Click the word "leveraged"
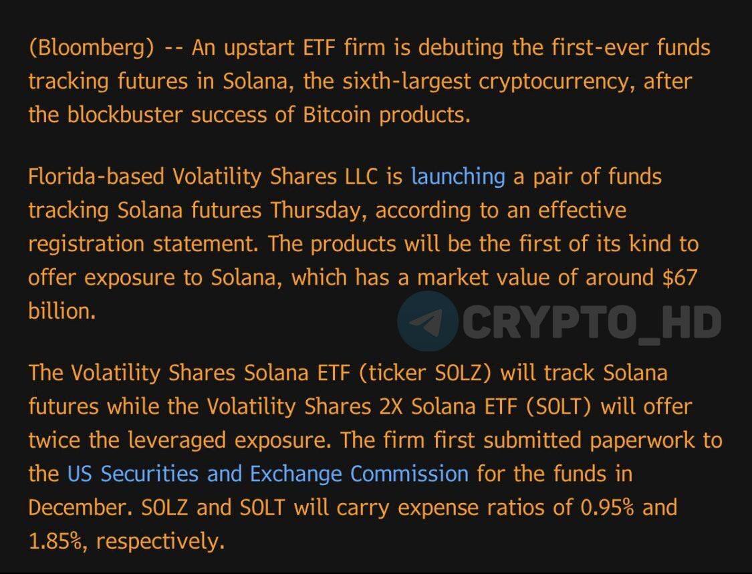 (x=176, y=440)
